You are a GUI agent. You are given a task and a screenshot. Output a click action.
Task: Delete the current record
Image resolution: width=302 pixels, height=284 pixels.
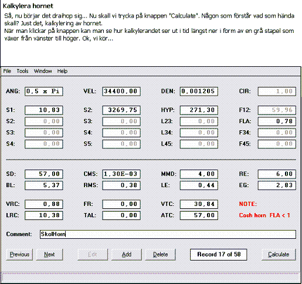point(160,255)
